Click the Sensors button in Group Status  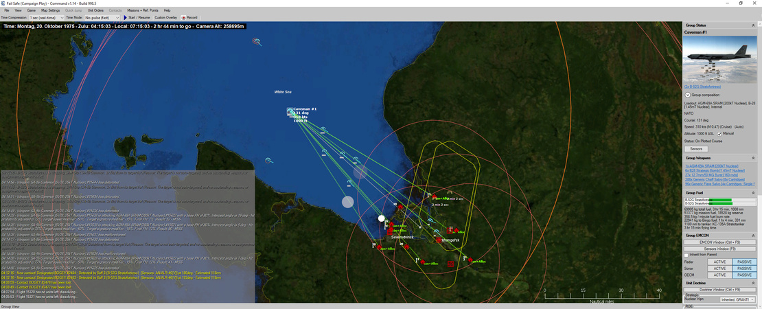click(x=695, y=148)
